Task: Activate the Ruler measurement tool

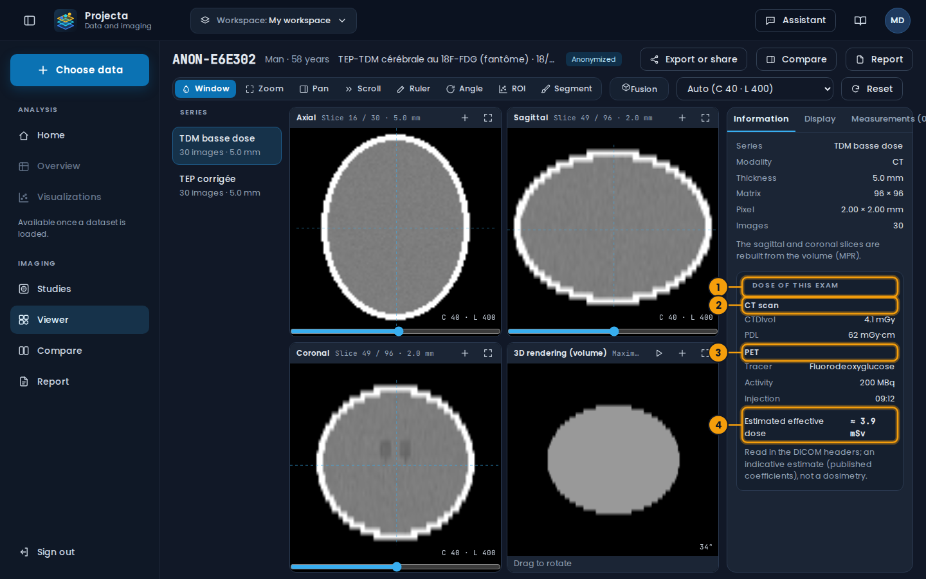Action: pyautogui.click(x=413, y=89)
